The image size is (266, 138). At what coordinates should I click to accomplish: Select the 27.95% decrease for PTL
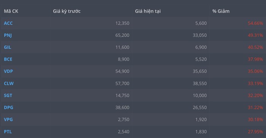255,132
